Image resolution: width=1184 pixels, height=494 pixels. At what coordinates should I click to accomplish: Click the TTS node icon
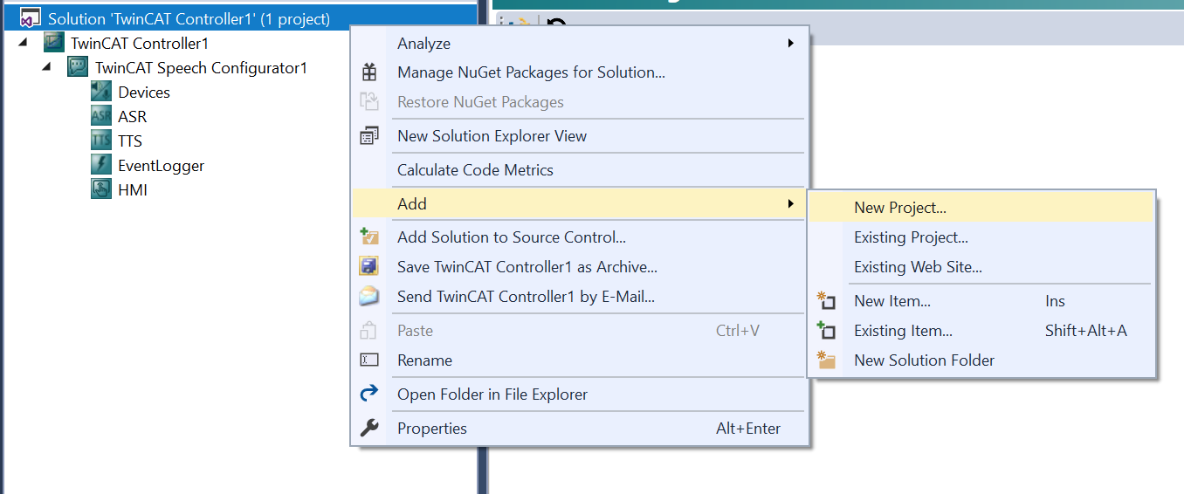[101, 141]
